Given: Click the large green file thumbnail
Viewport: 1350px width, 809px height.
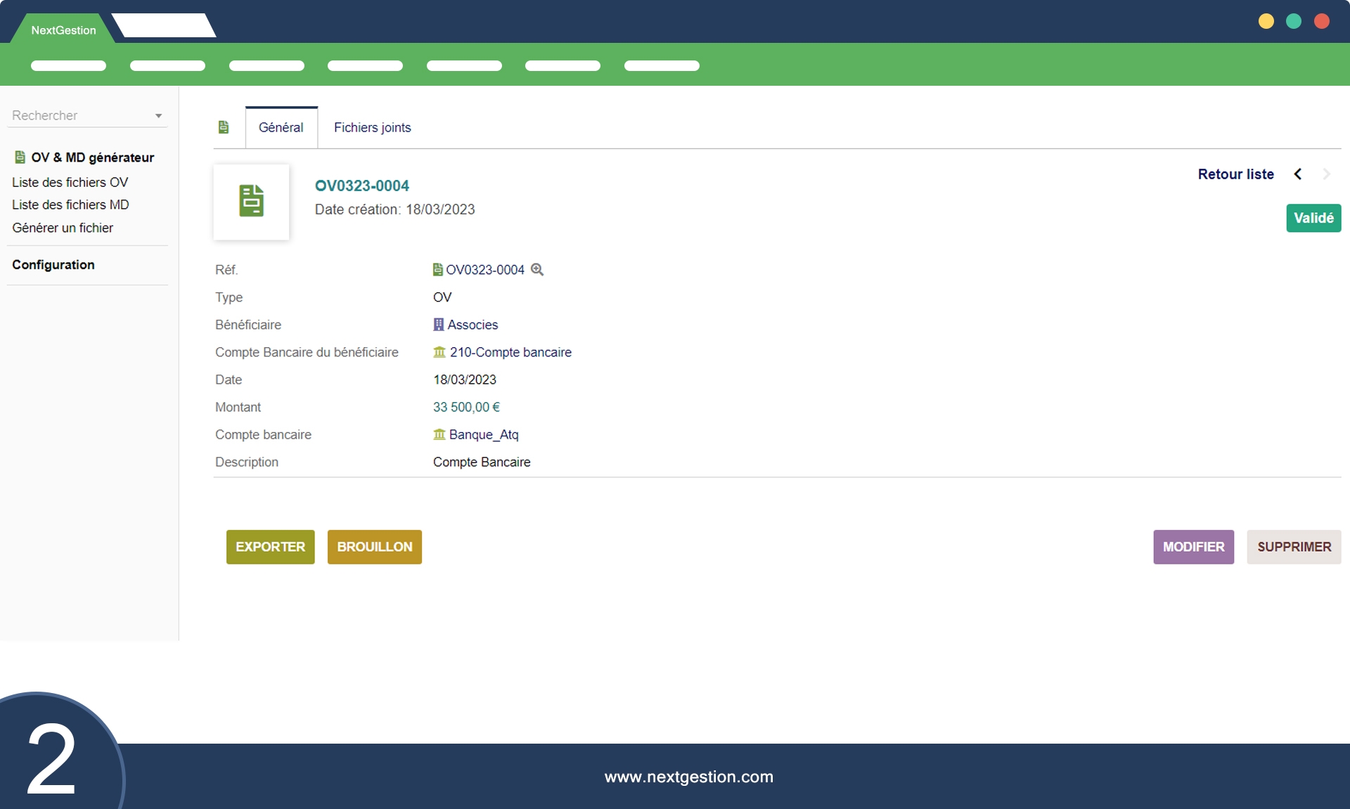Looking at the screenshot, I should coord(251,202).
